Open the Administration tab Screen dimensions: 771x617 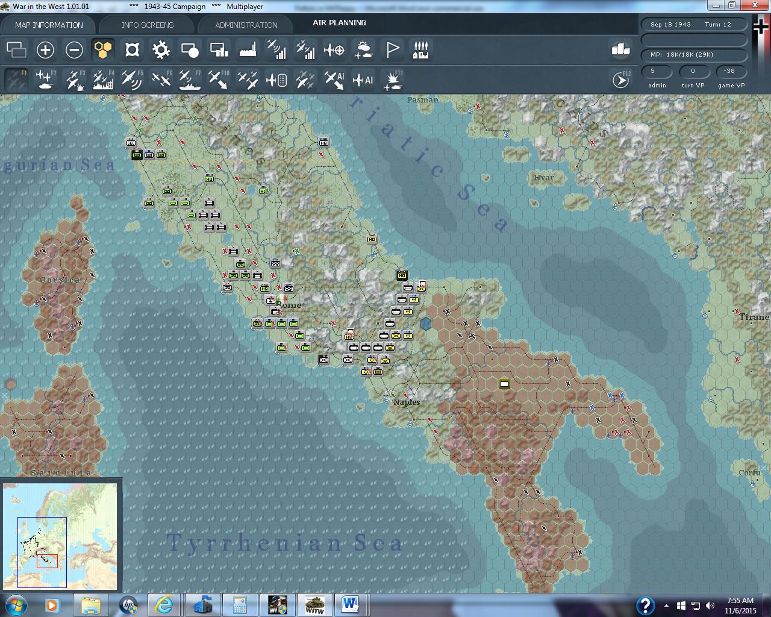[246, 25]
